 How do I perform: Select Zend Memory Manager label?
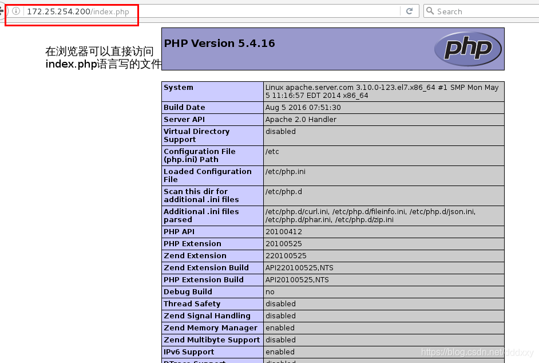[x=211, y=328]
